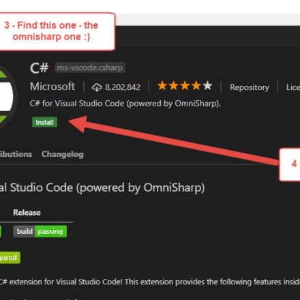The image size is (300, 300).
Task: Click the green Install button
Action: click(x=44, y=122)
